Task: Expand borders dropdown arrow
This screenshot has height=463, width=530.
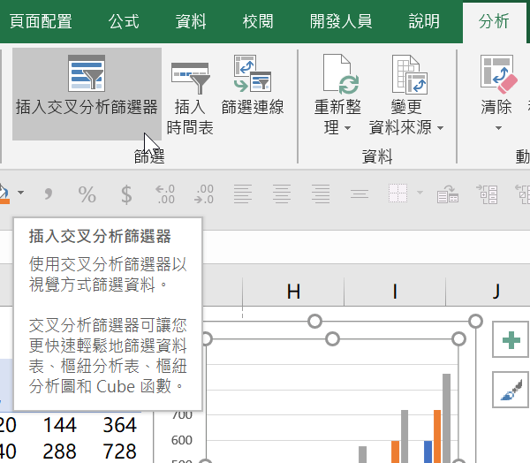Action: [420, 193]
